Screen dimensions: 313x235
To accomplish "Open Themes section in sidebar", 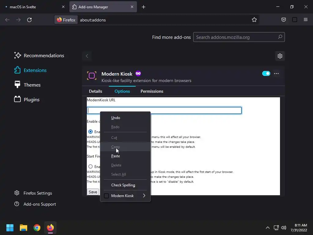I will 27,85.
